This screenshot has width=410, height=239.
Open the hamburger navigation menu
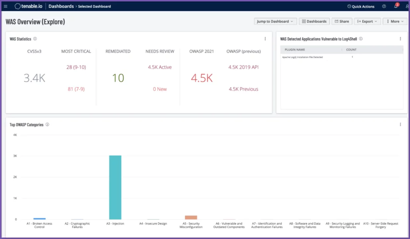[x=5, y=6]
